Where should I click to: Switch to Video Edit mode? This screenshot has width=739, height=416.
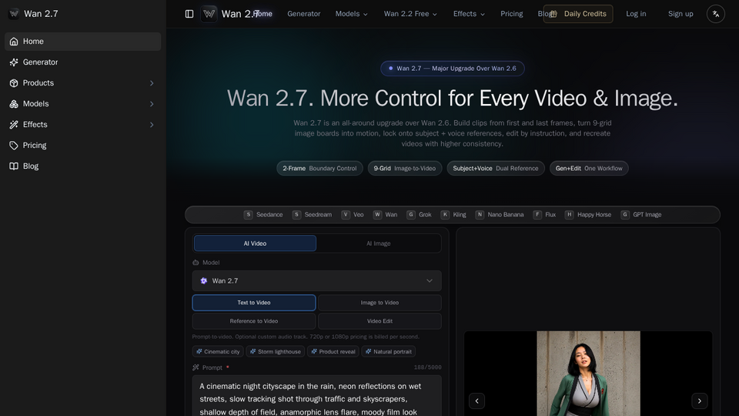pos(380,321)
